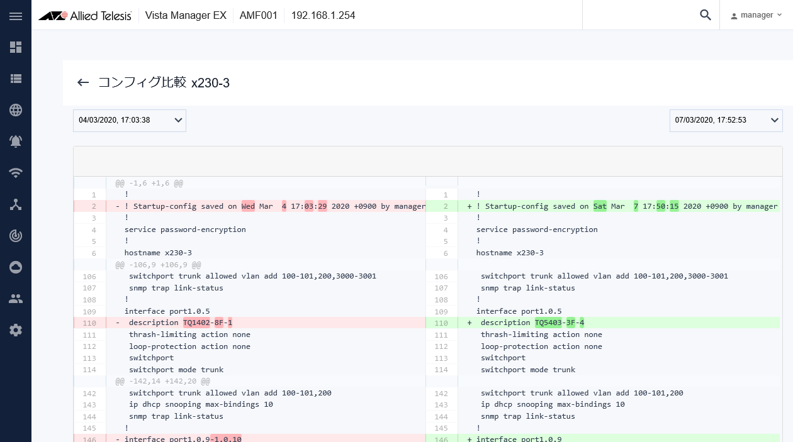This screenshot has height=442, width=793.
Task: Open user management people icon
Action: click(x=16, y=299)
